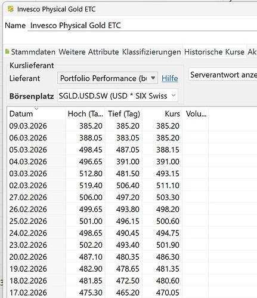The height and width of the screenshot is (298, 257).
Task: Click the Hoch value 498.45
Action: pos(91,150)
